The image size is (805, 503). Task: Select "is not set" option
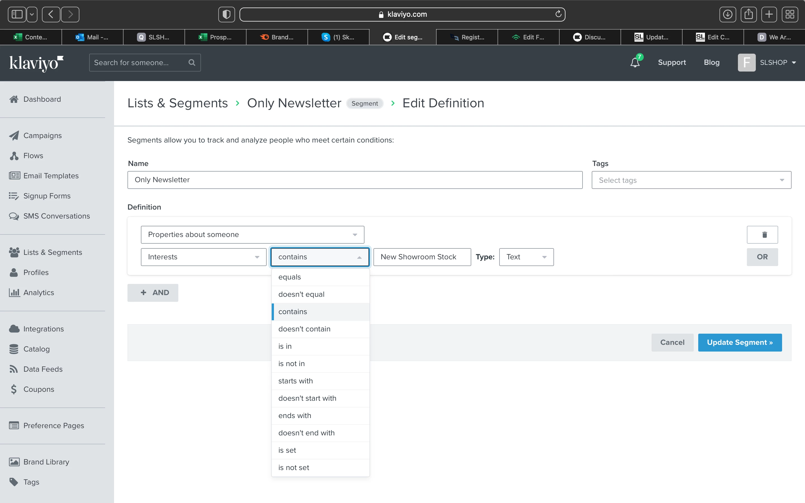point(293,468)
